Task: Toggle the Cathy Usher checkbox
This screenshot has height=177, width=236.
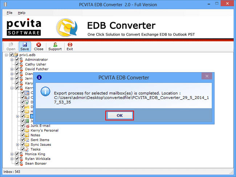Action: pyautogui.click(x=17, y=64)
